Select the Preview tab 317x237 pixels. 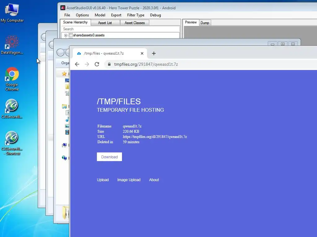point(191,22)
